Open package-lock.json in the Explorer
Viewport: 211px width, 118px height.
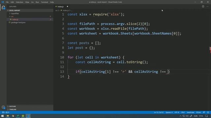pos(30,23)
